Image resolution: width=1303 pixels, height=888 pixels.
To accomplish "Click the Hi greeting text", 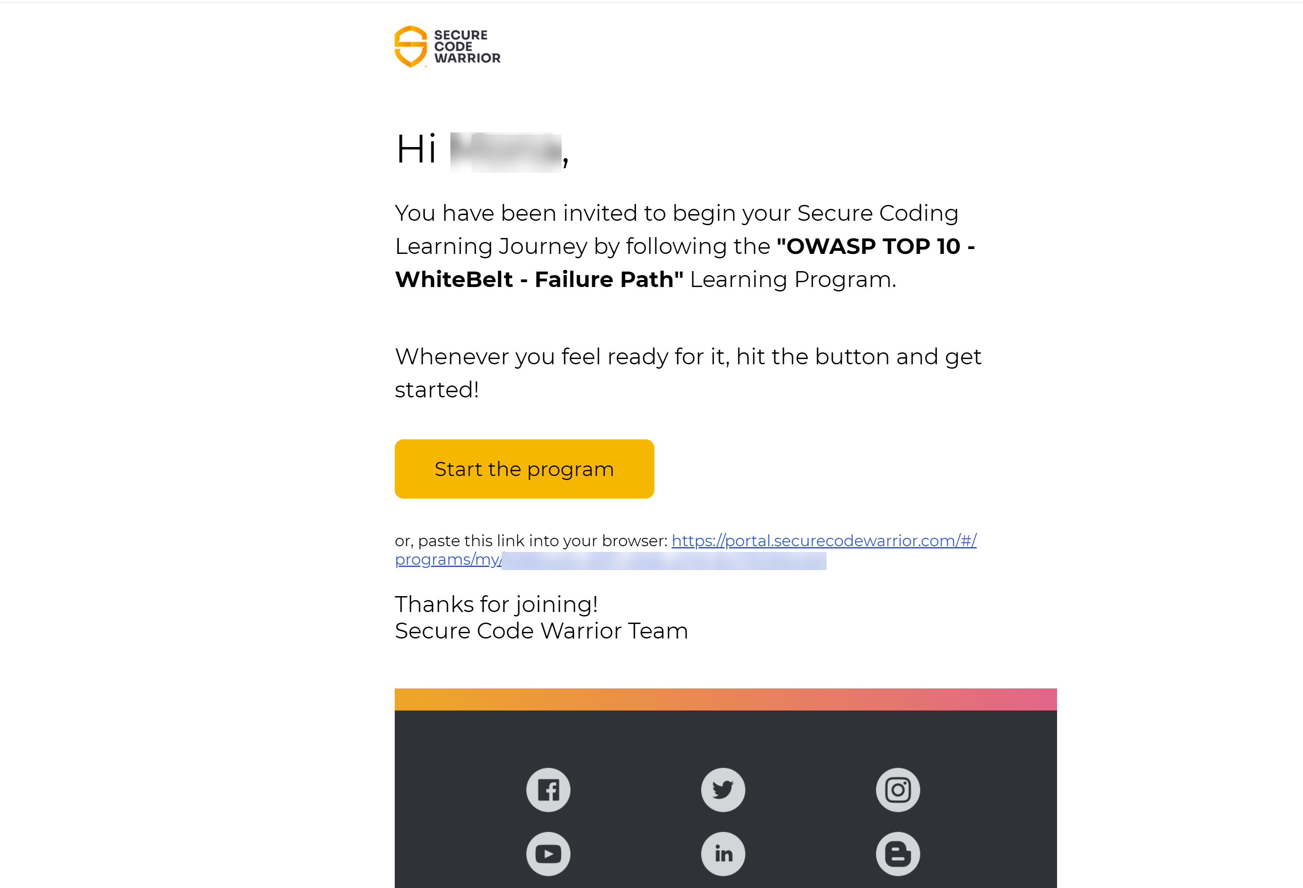I will point(416,147).
